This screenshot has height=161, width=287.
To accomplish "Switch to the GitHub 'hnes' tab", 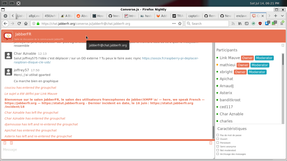I will click(x=114, y=16).
